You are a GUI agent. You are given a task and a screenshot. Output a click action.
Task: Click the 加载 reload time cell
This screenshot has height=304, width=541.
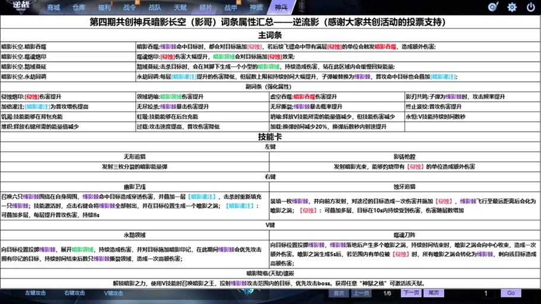pyautogui.click(x=337, y=126)
